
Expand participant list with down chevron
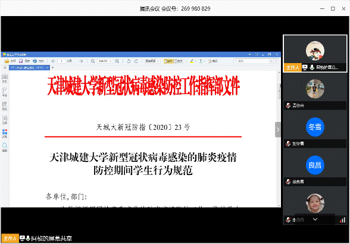pyautogui.click(x=315, y=219)
